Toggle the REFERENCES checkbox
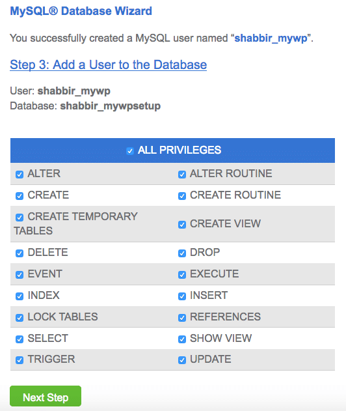Screen dimensions: 346x411 pos(182,318)
